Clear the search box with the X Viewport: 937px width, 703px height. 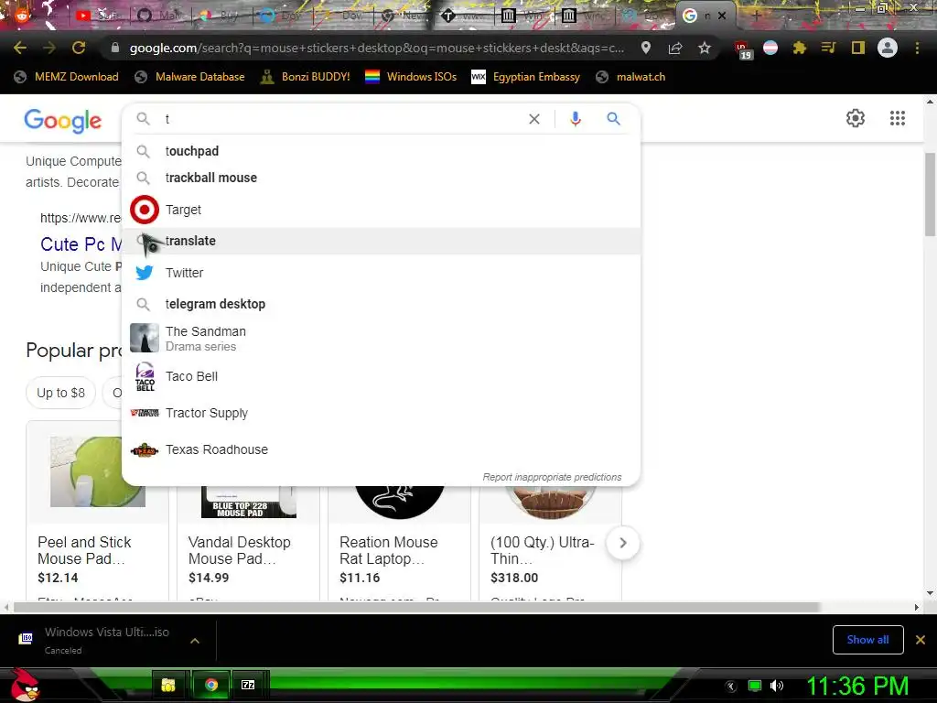[534, 119]
